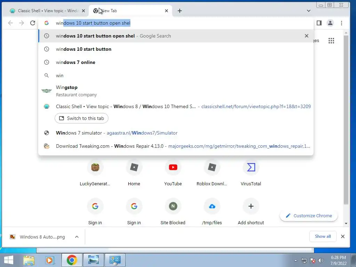Reload the page with the refresh icon
Screen dimensions: 356x267
33,23
